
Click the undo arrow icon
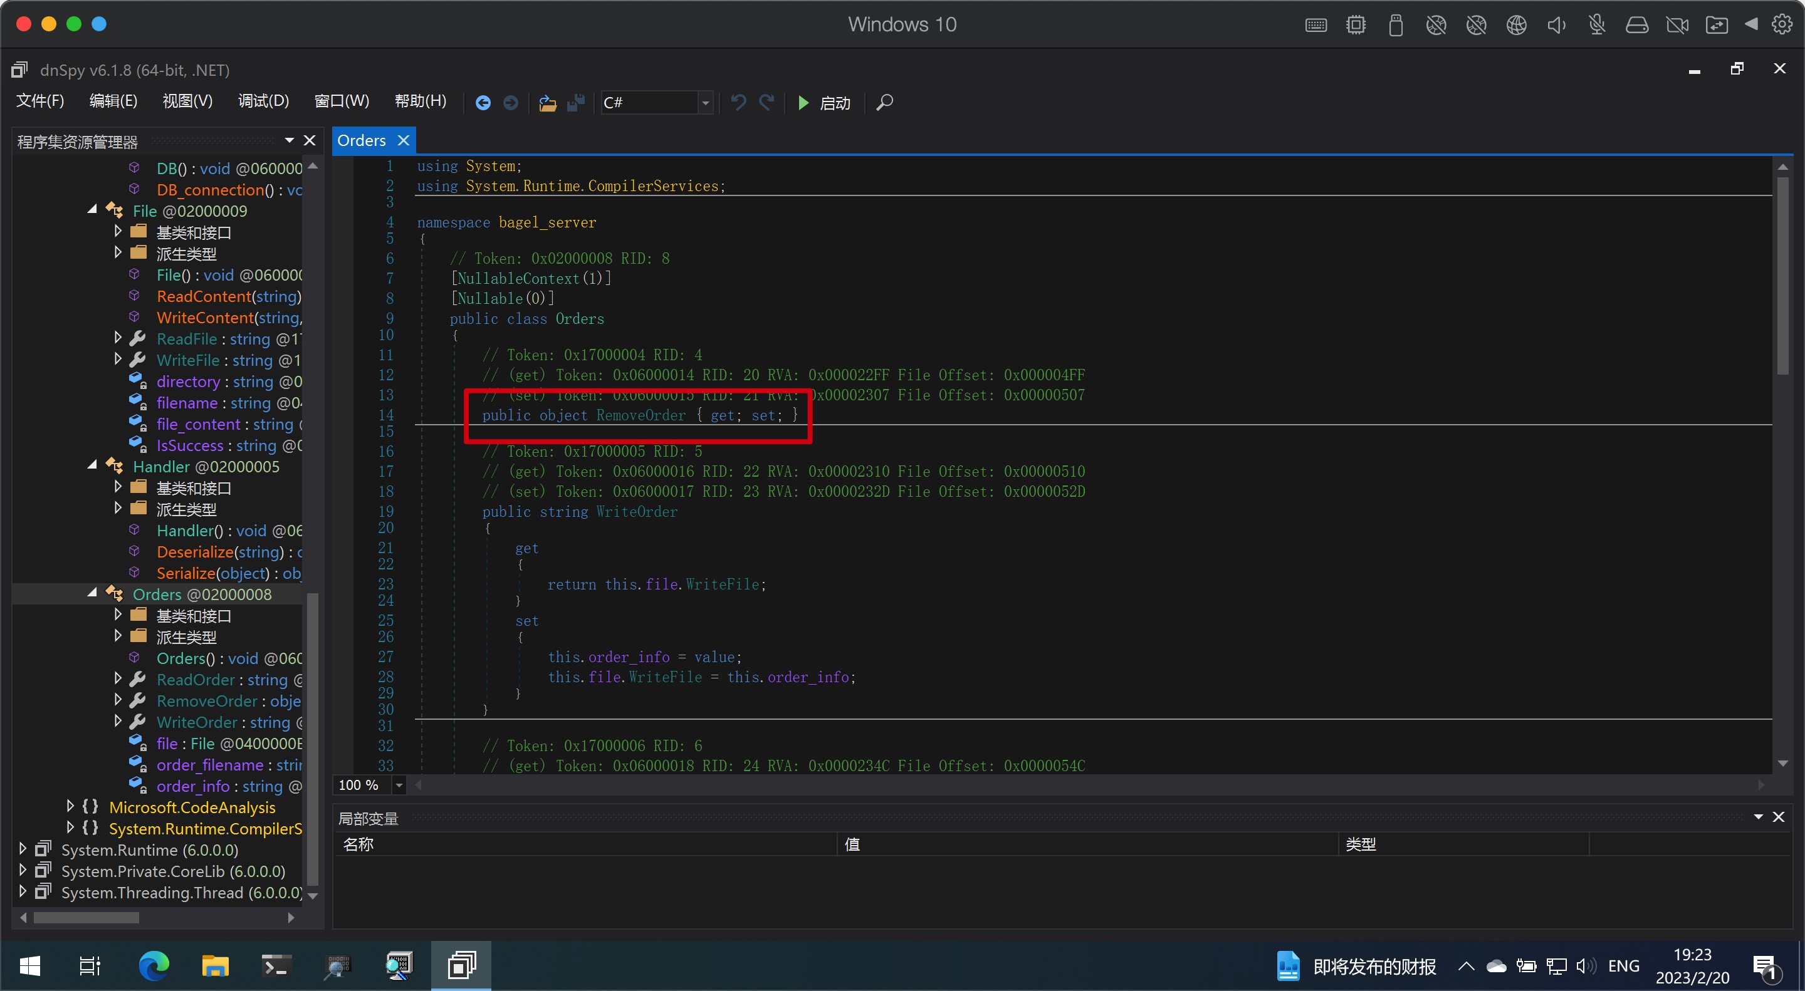click(738, 103)
